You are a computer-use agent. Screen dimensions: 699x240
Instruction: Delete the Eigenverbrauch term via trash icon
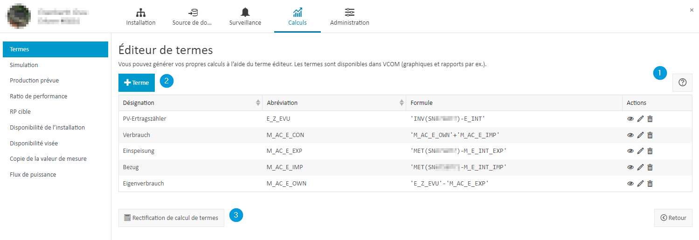[x=650, y=184]
